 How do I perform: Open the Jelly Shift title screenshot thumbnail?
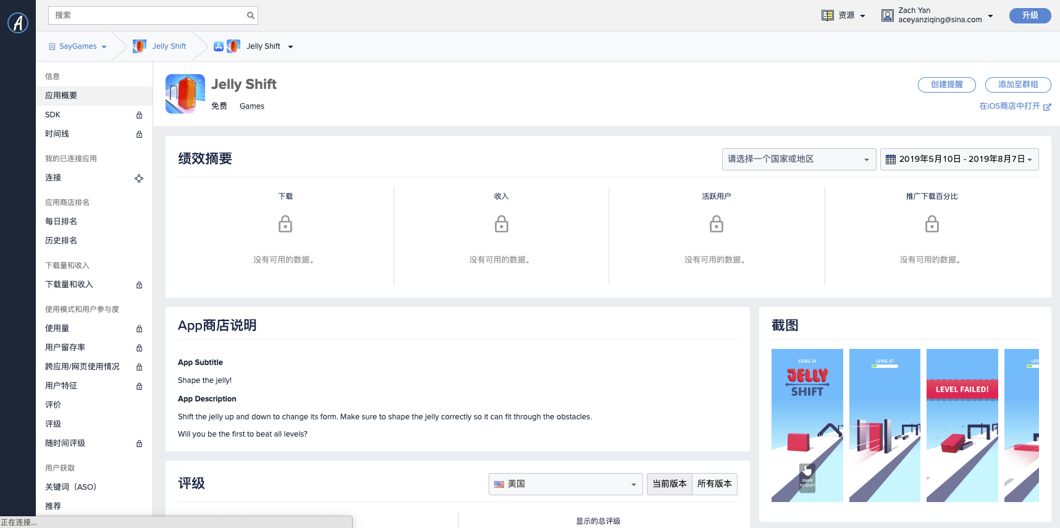tap(807, 425)
